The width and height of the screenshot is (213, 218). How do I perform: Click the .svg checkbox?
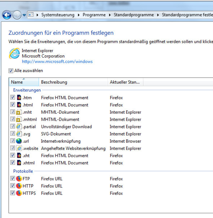pyautogui.click(x=13, y=133)
